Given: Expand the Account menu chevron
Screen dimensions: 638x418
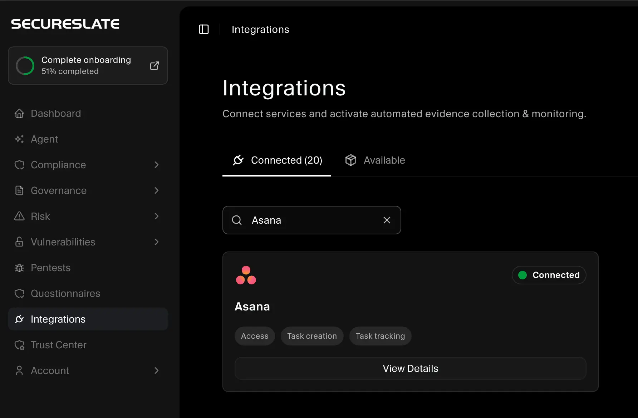Looking at the screenshot, I should (156, 370).
